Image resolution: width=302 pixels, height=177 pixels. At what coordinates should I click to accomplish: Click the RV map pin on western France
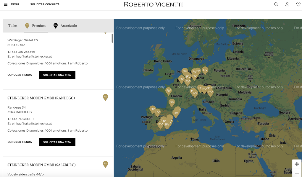point(169,91)
